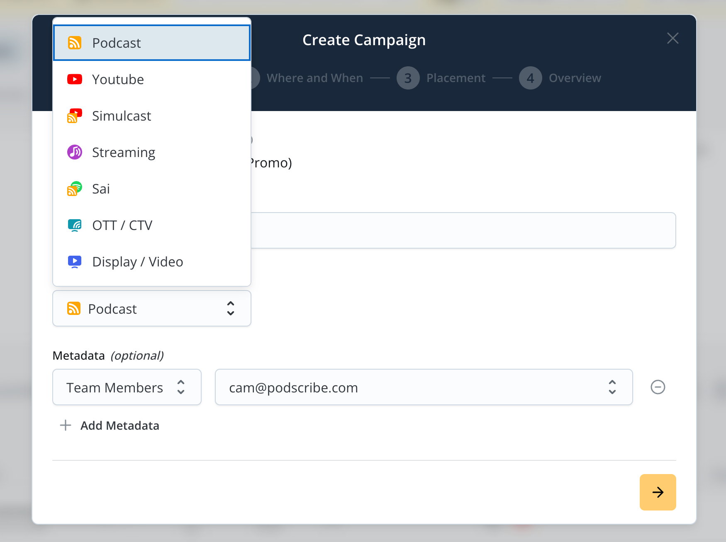Remove metadata row with minus icon
Viewport: 726px width, 542px height.
click(x=658, y=387)
